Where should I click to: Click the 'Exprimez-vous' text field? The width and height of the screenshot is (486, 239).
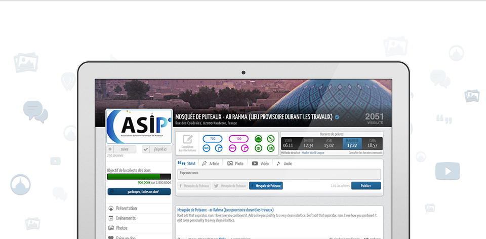(278, 174)
